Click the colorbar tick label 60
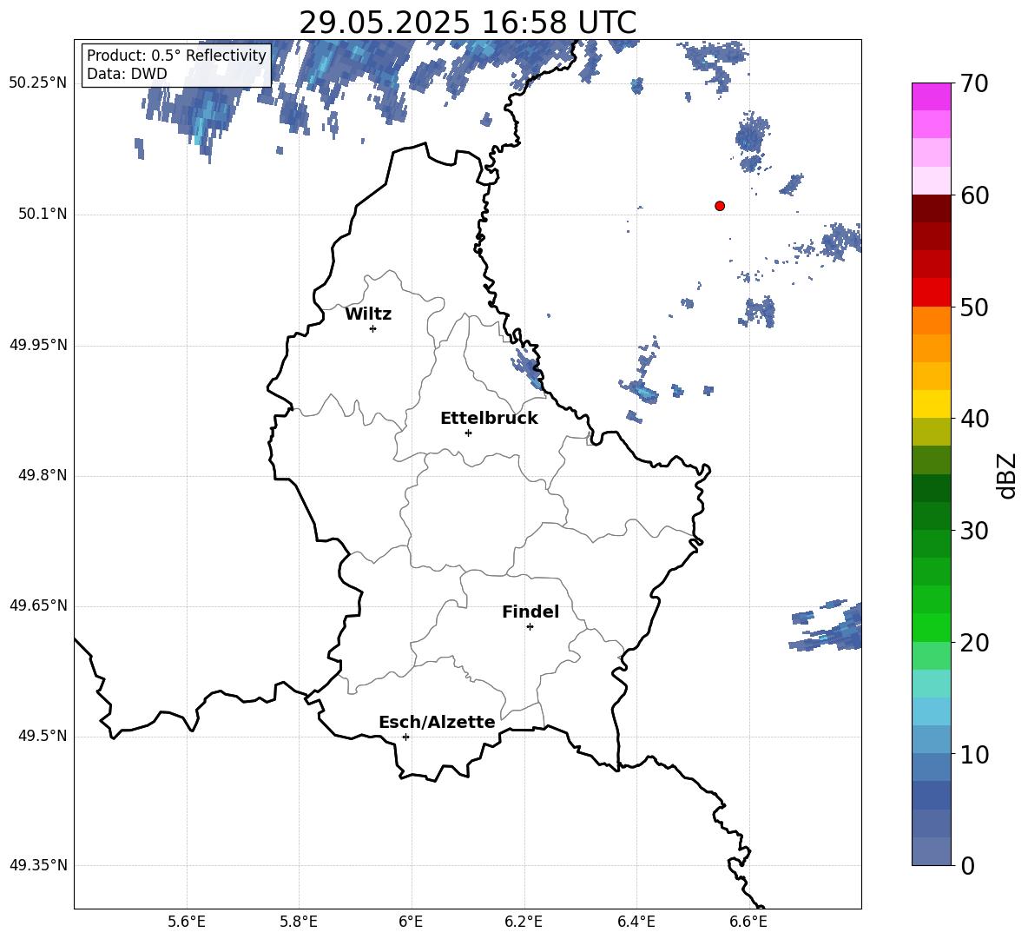1028x939 pixels. (x=974, y=195)
